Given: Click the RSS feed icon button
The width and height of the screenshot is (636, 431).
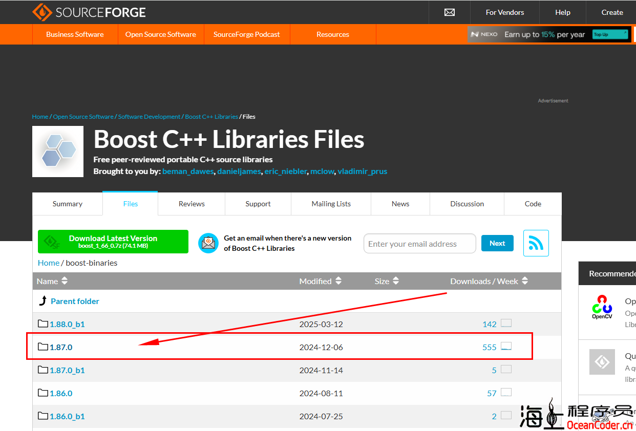Looking at the screenshot, I should click(x=536, y=243).
